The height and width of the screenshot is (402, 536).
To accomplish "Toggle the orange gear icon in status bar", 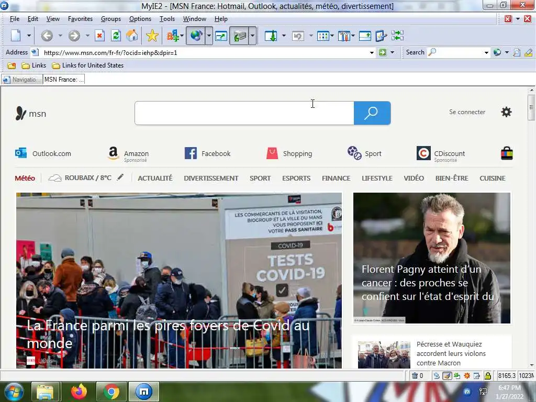I will pyautogui.click(x=467, y=376).
